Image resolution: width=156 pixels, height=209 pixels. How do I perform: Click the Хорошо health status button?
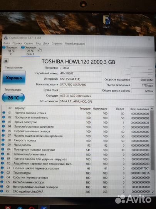[x=14, y=78]
